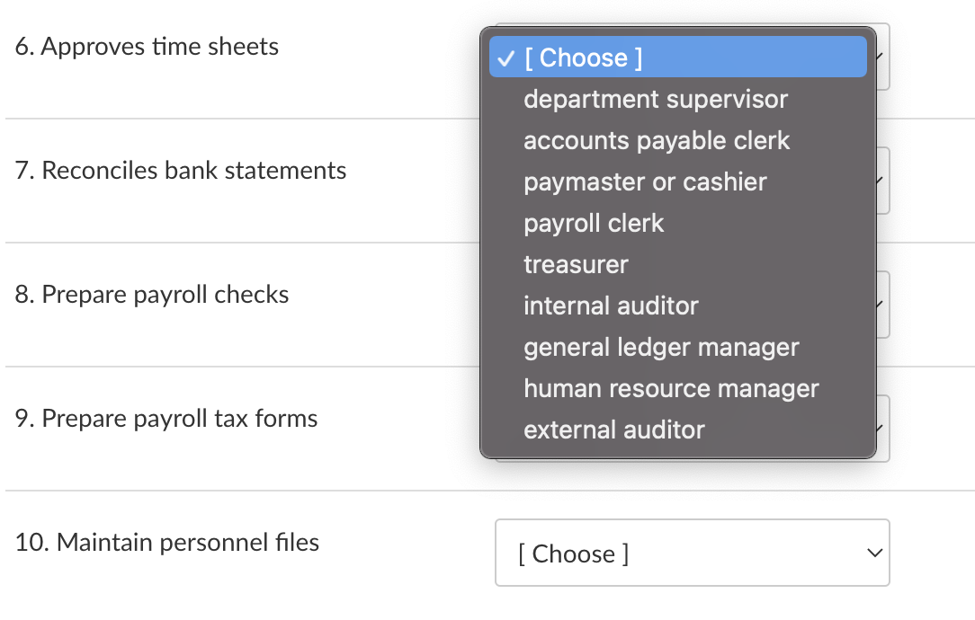Pick the 'external auditor' option
The height and width of the screenshot is (620, 975).
click(614, 430)
